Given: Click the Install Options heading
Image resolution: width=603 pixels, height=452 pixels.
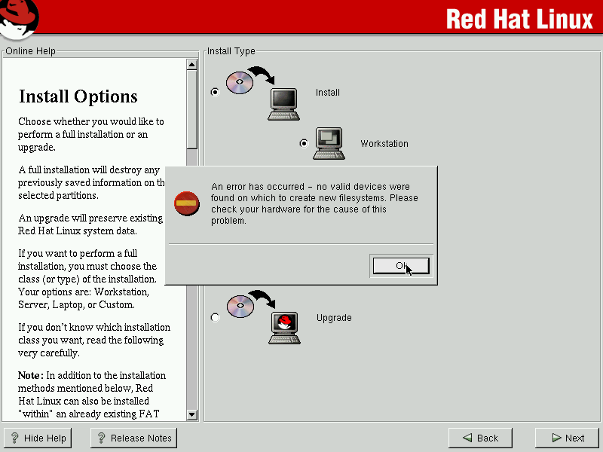Looking at the screenshot, I should click(x=78, y=96).
